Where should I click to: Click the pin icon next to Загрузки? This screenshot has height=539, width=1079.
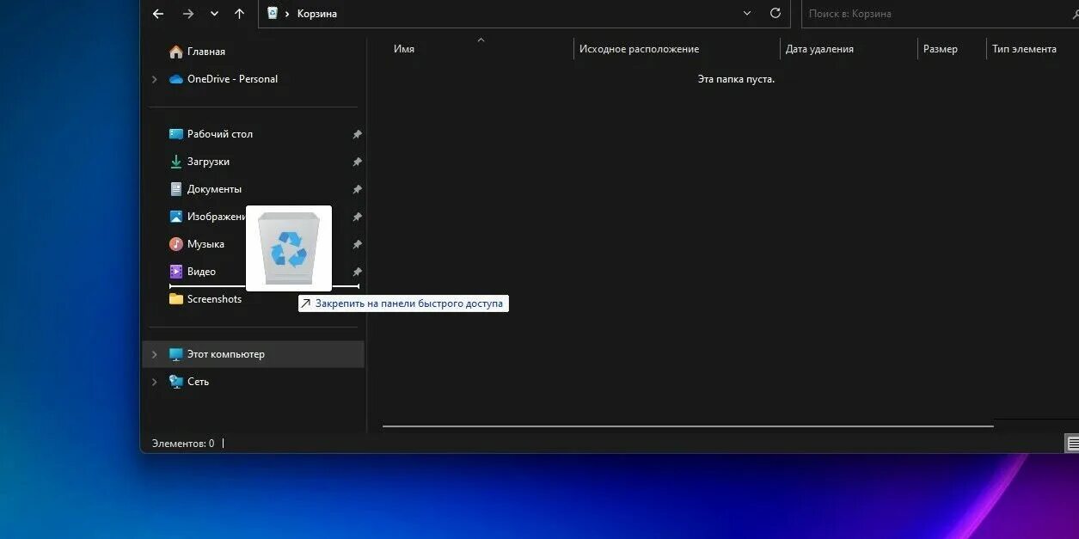(x=357, y=162)
